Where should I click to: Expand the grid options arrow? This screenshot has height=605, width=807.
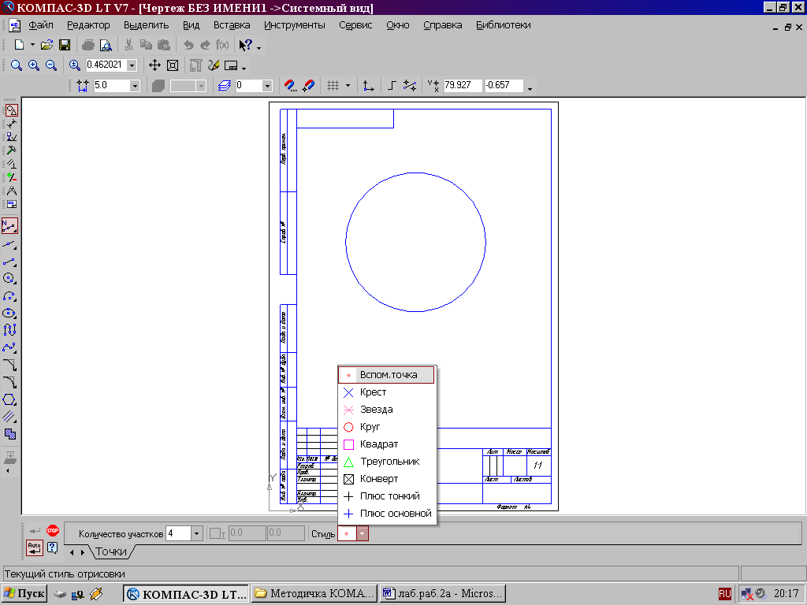point(348,85)
